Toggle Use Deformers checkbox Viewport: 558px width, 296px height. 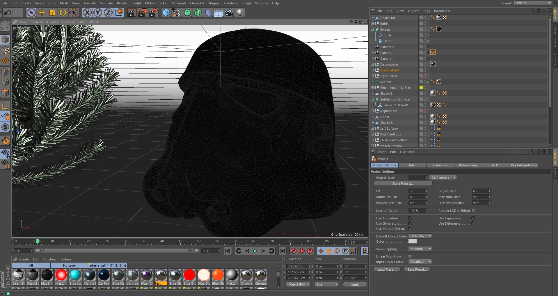[473, 223]
